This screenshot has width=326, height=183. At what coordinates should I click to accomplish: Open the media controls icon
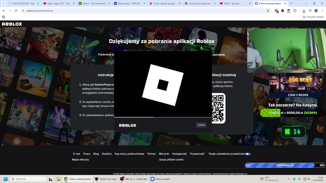(x=310, y=11)
